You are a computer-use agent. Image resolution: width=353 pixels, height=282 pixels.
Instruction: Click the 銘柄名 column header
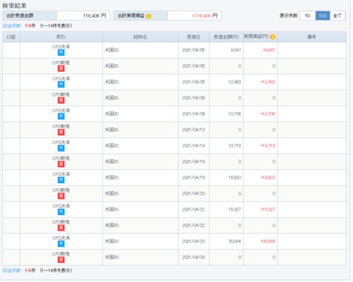[140, 37]
